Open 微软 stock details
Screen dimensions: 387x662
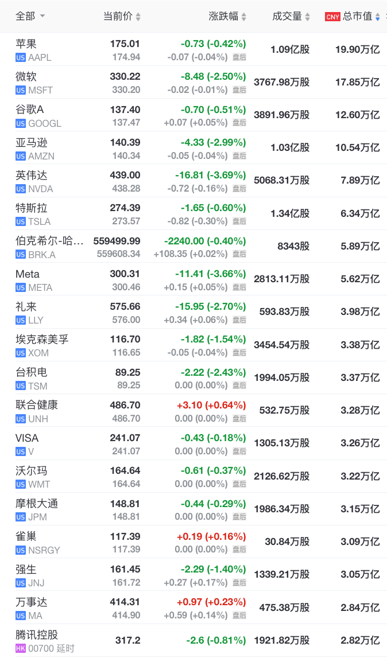tap(25, 76)
